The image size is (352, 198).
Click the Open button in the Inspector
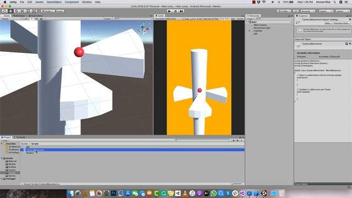point(328,23)
